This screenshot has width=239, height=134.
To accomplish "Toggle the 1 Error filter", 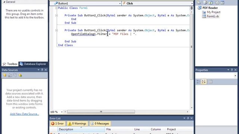I will 58,124.
